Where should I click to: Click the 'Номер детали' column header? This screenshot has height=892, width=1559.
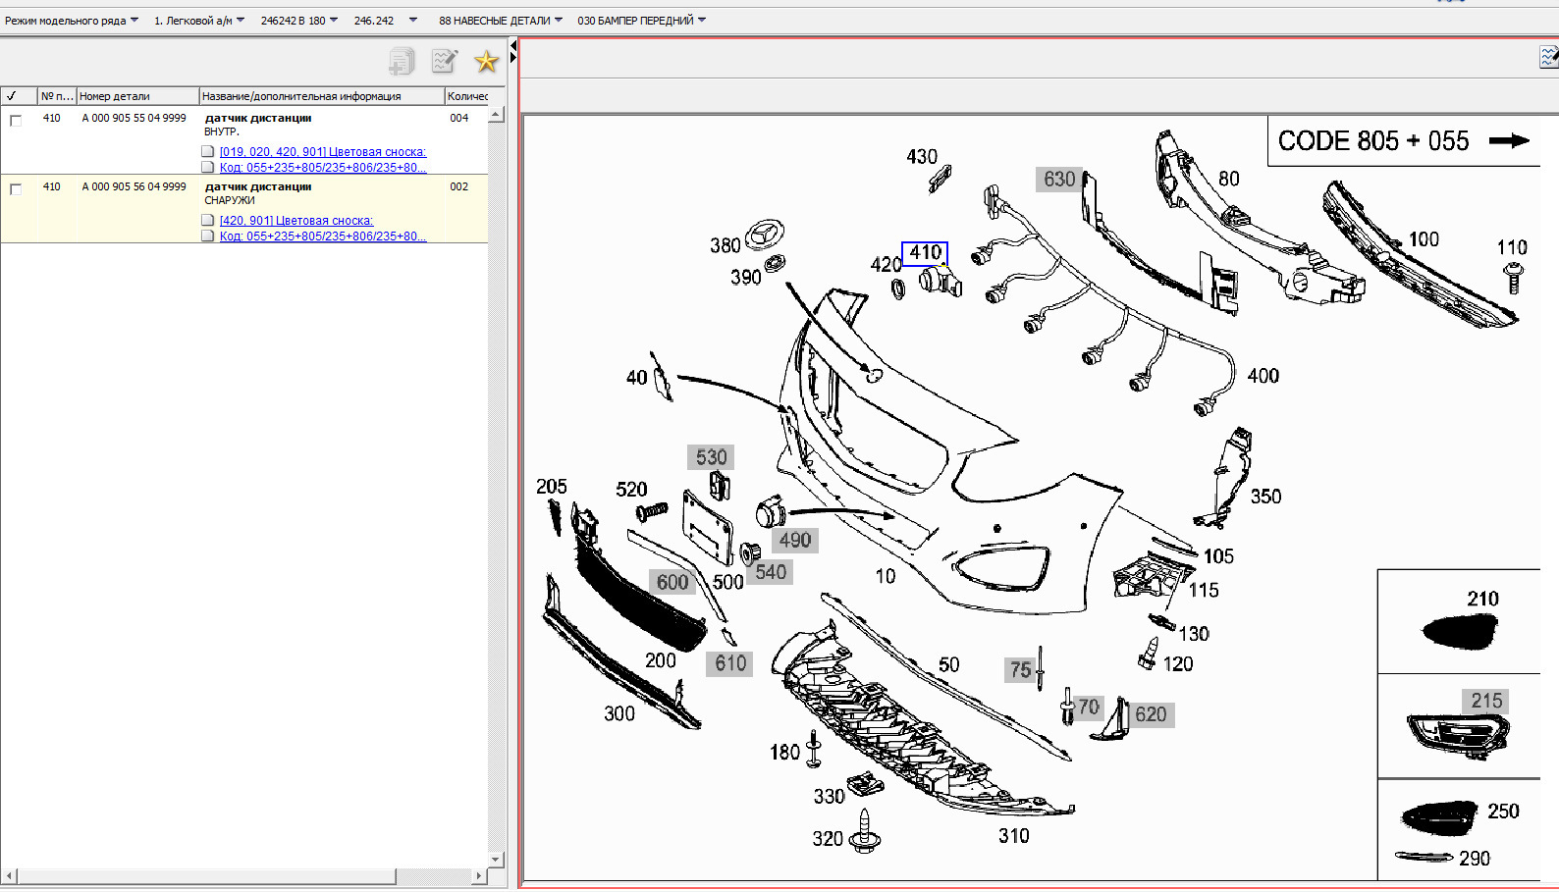(x=136, y=96)
